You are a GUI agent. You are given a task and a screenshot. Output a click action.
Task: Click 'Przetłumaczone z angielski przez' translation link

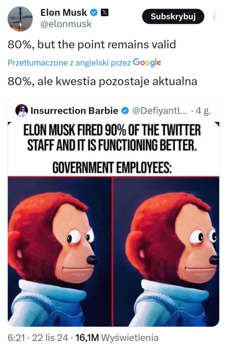point(69,63)
